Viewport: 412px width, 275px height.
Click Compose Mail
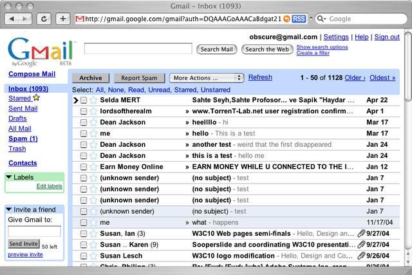point(32,74)
